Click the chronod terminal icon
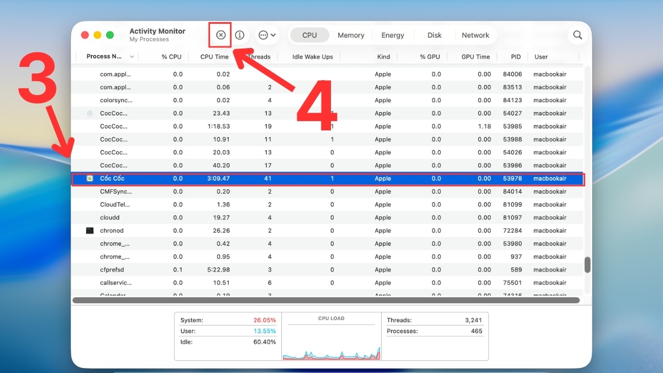The height and width of the screenshot is (373, 663). pos(90,230)
